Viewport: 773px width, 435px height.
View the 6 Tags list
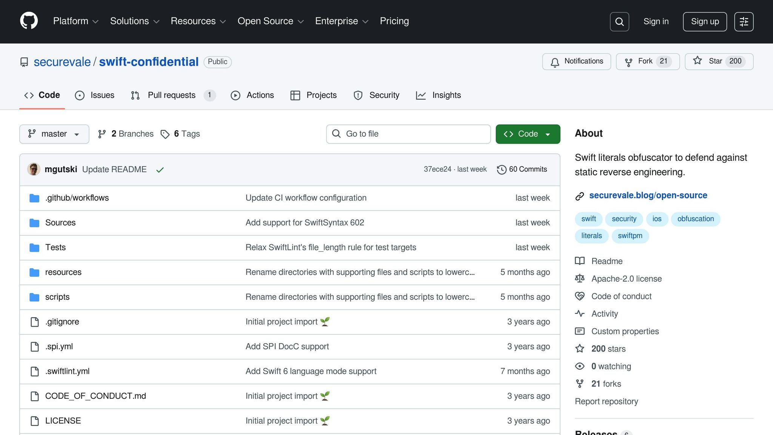coord(180,134)
